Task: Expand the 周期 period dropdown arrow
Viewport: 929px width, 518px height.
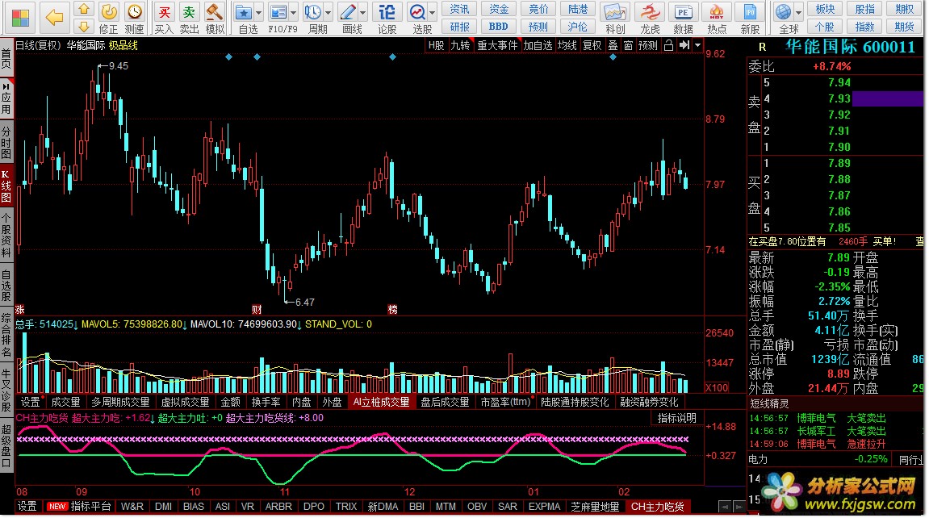Action: click(328, 12)
